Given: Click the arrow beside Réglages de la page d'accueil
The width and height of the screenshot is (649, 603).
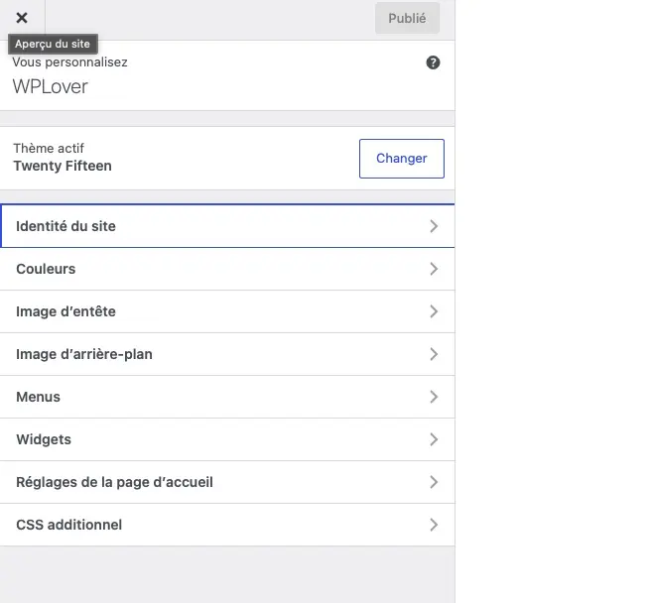Looking at the screenshot, I should coord(434,482).
